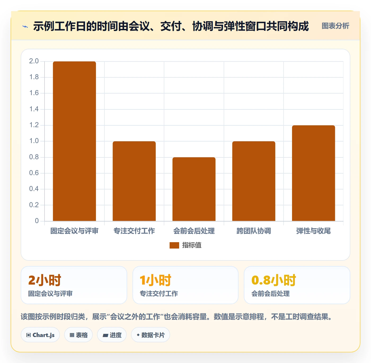Screen dimensions: 371x363
Task: Select the 跨团队协调 bar in chart
Action: [x=254, y=181]
